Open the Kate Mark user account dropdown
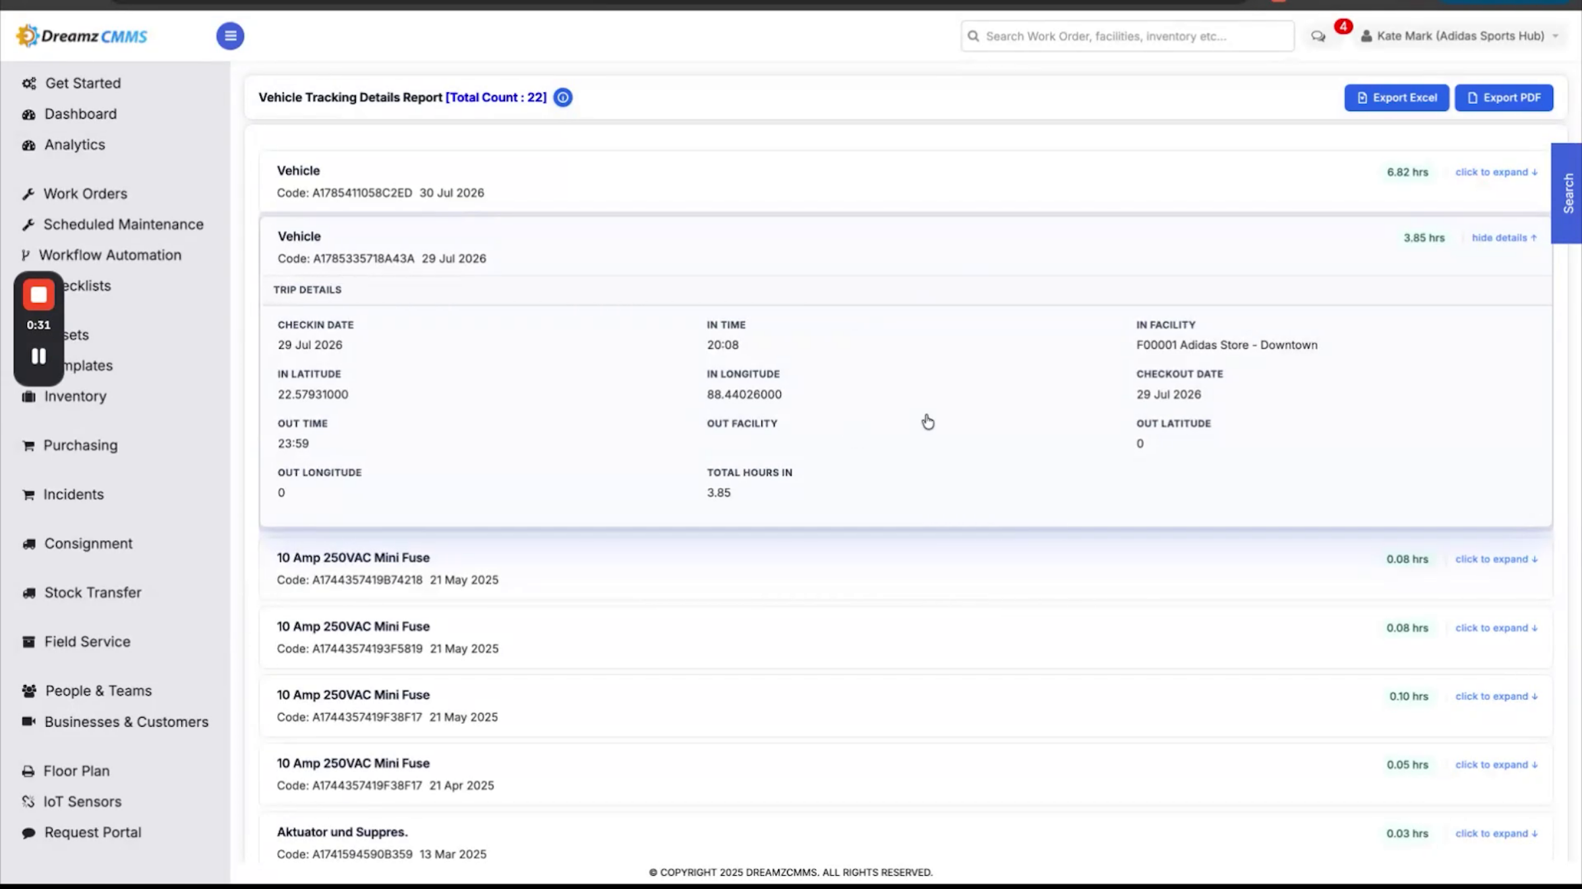The width and height of the screenshot is (1582, 889). click(1460, 36)
